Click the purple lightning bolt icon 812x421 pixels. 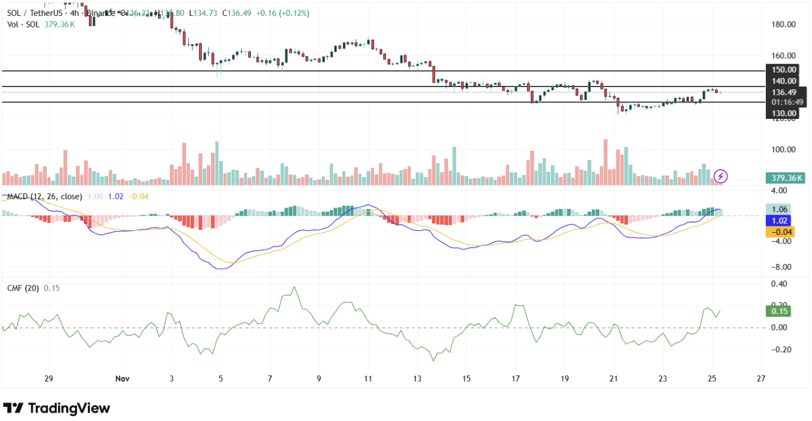point(721,176)
